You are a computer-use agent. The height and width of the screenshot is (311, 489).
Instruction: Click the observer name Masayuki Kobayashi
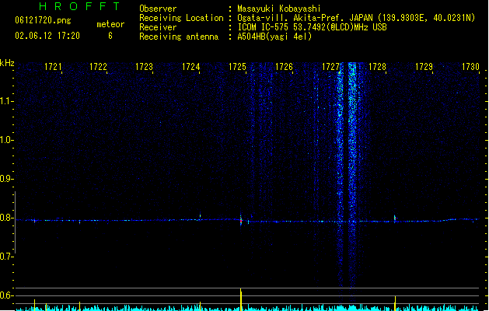point(279,9)
